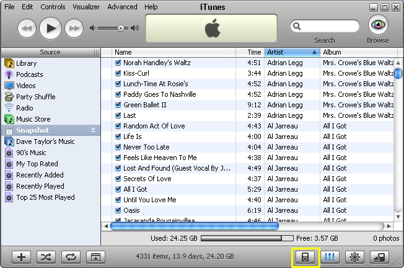Image resolution: width=404 pixels, height=268 pixels.
Task: Select Library in the Source list
Action: [x=51, y=63]
